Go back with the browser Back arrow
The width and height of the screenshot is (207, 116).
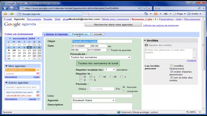click(x=5, y=8)
